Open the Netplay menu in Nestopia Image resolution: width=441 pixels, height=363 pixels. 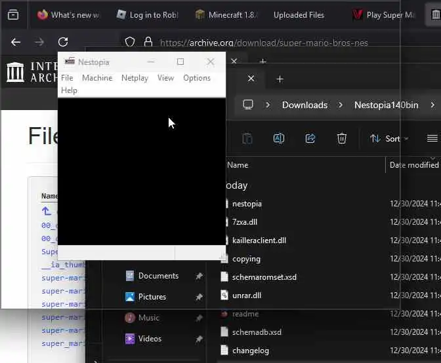(x=135, y=78)
